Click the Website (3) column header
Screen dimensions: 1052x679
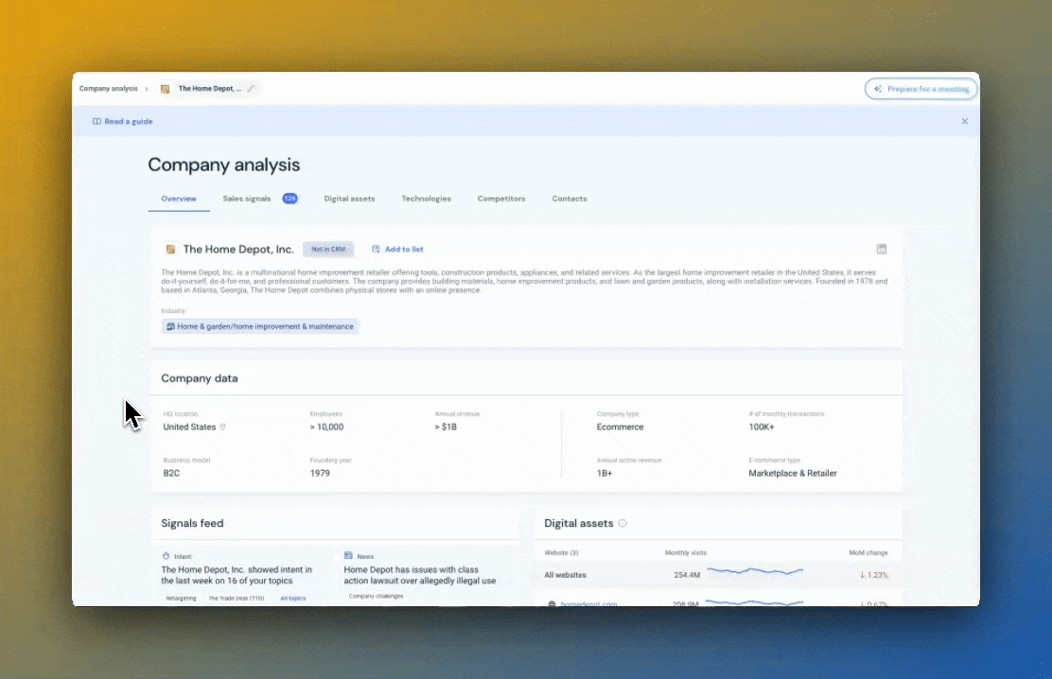pos(561,553)
